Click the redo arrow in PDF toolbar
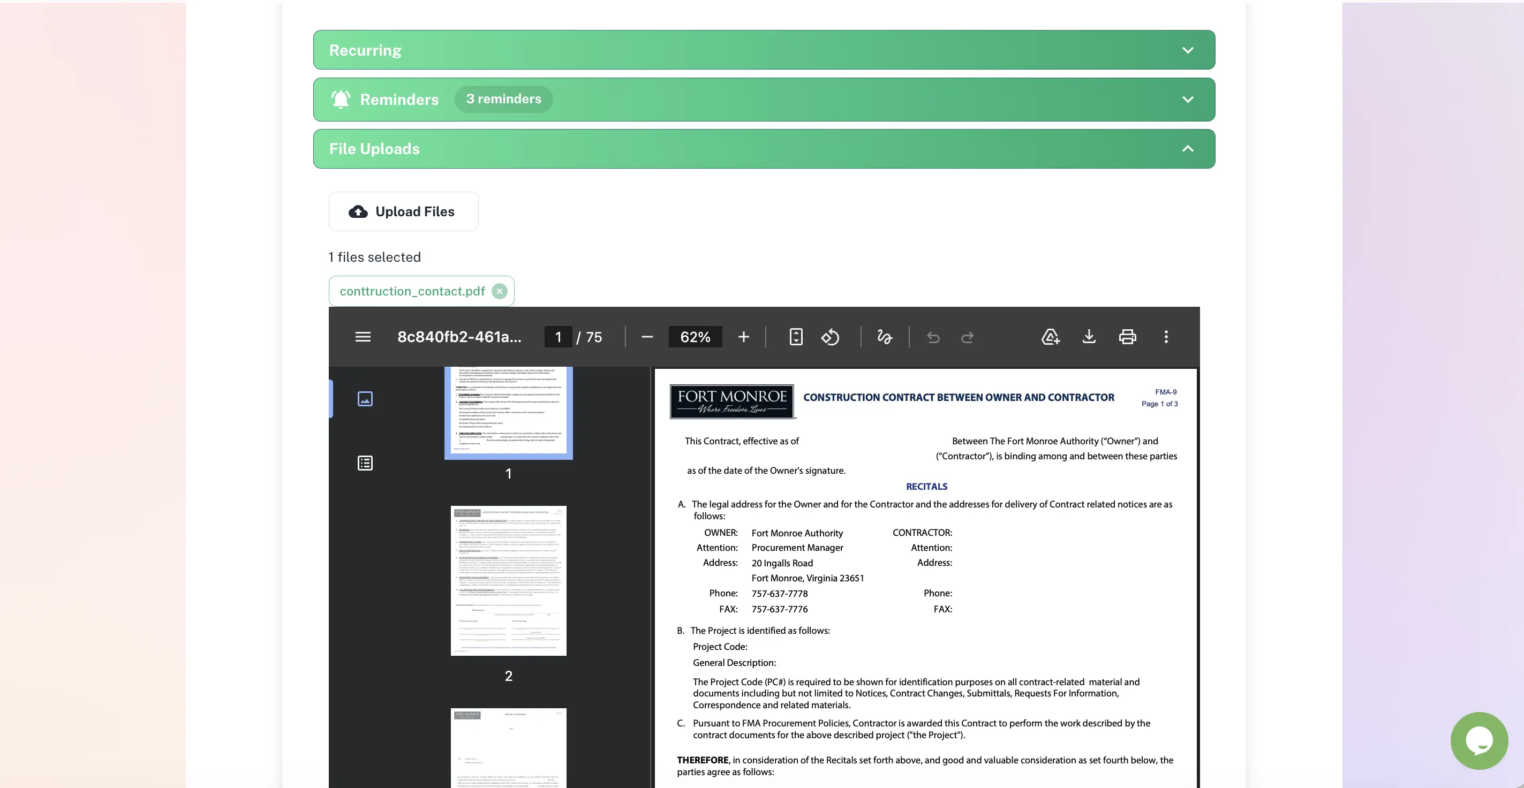Viewport: 1524px width, 788px height. [x=967, y=337]
